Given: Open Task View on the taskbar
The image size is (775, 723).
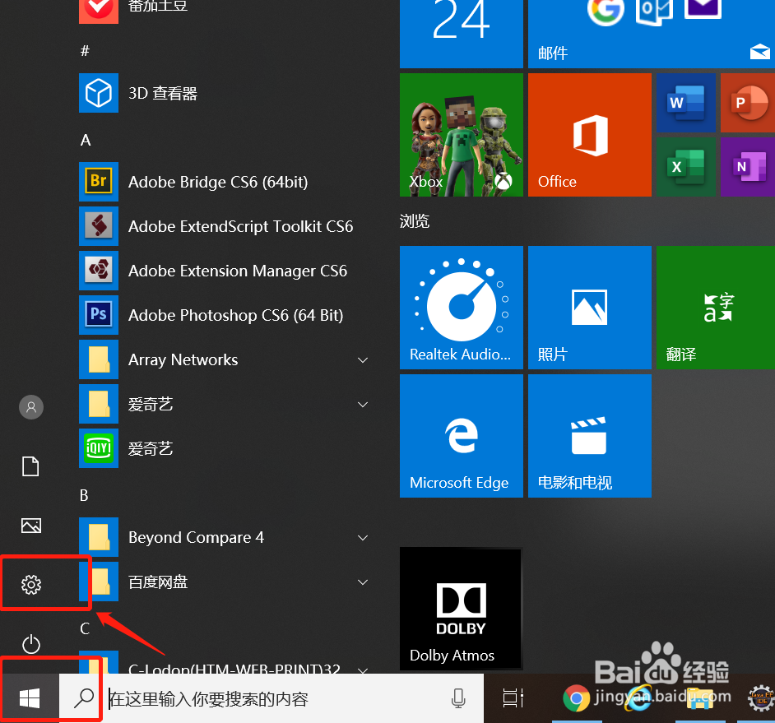Looking at the screenshot, I should point(513,698).
